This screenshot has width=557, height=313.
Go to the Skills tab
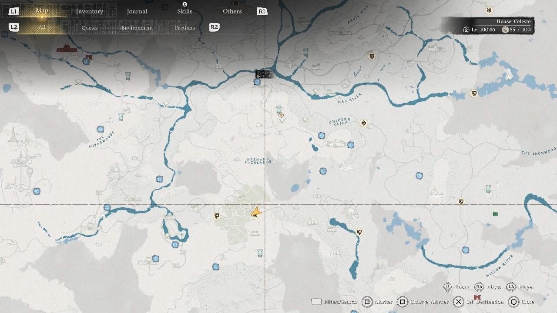coord(185,11)
